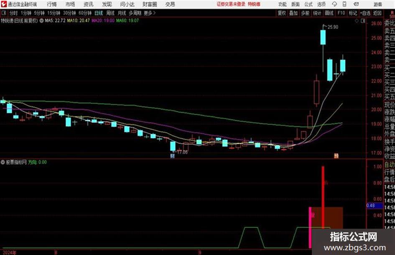The image size is (395, 255).
Task: Click the 多股 multi-stock button
Action: [305, 13]
